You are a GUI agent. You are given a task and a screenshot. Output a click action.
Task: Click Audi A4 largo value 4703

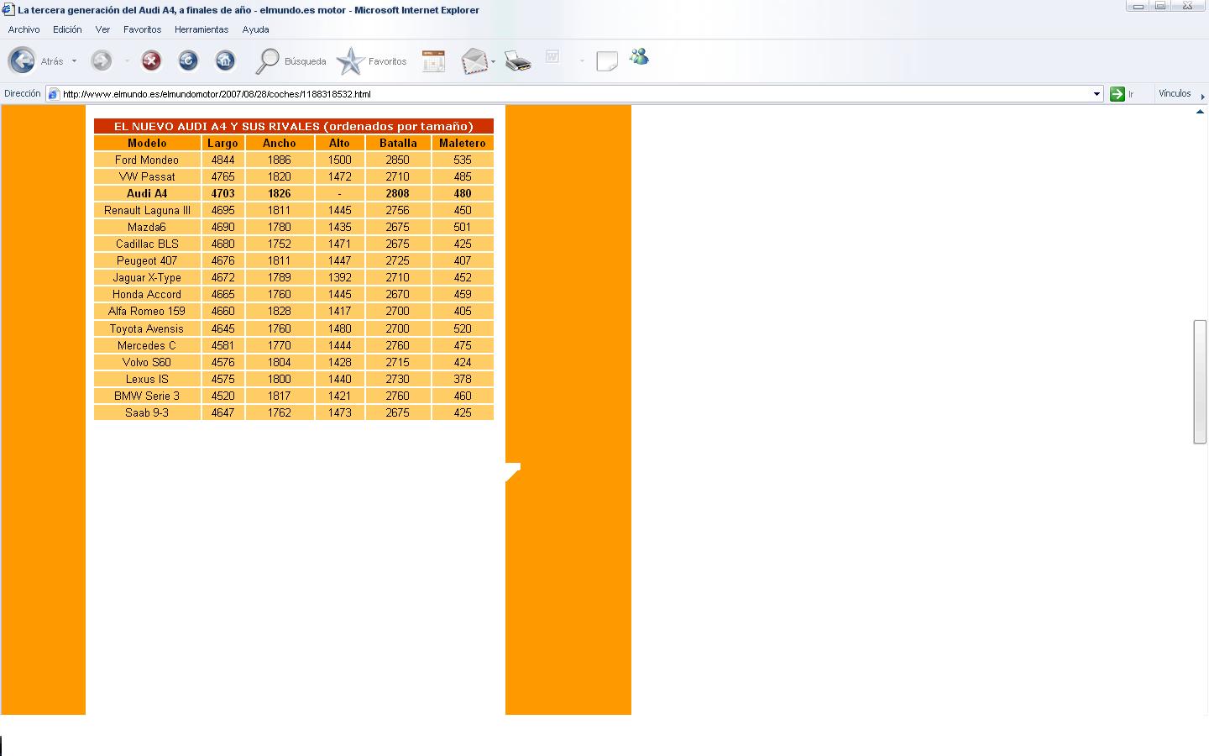coord(223,193)
